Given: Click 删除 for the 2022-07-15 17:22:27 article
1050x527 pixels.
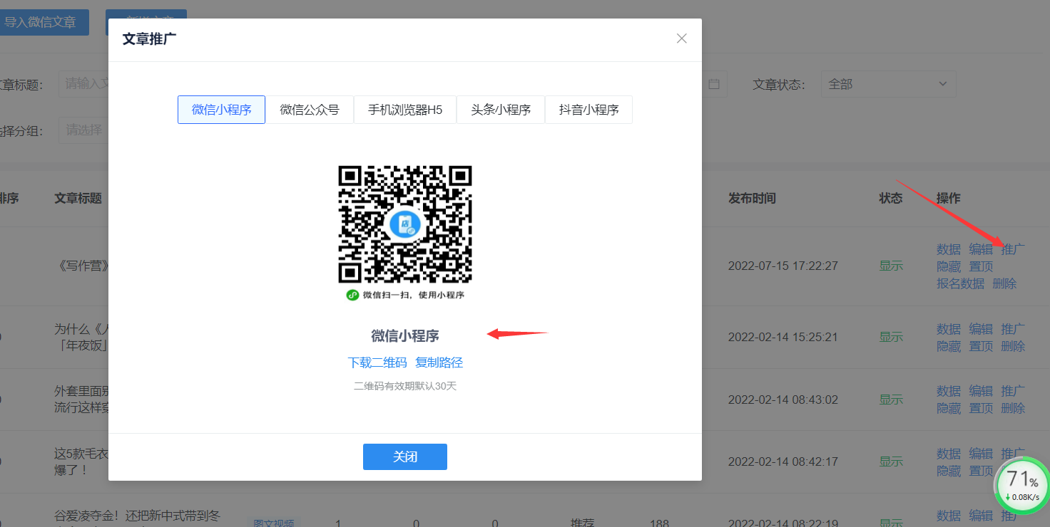Looking at the screenshot, I should [x=1004, y=283].
